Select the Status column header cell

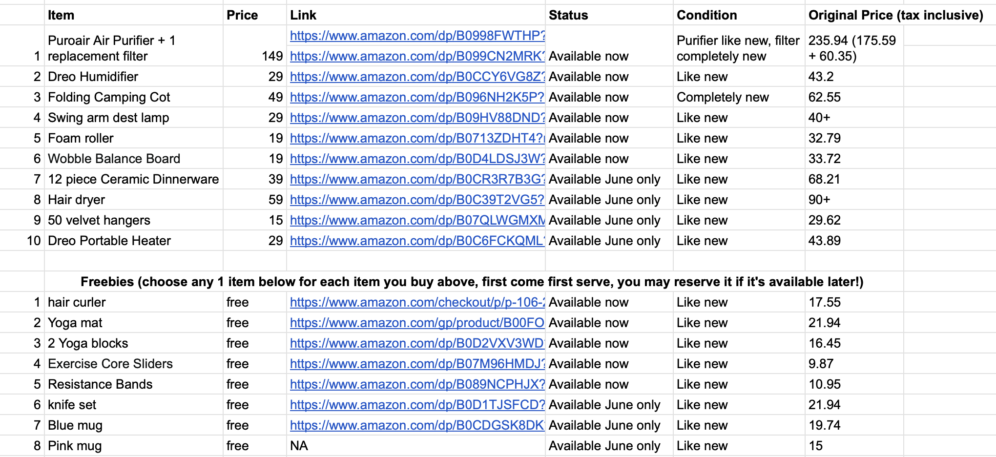[608, 15]
